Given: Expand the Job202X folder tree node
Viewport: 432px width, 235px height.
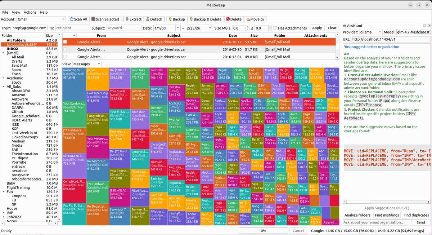Looking at the screenshot, I should (x=4, y=217).
